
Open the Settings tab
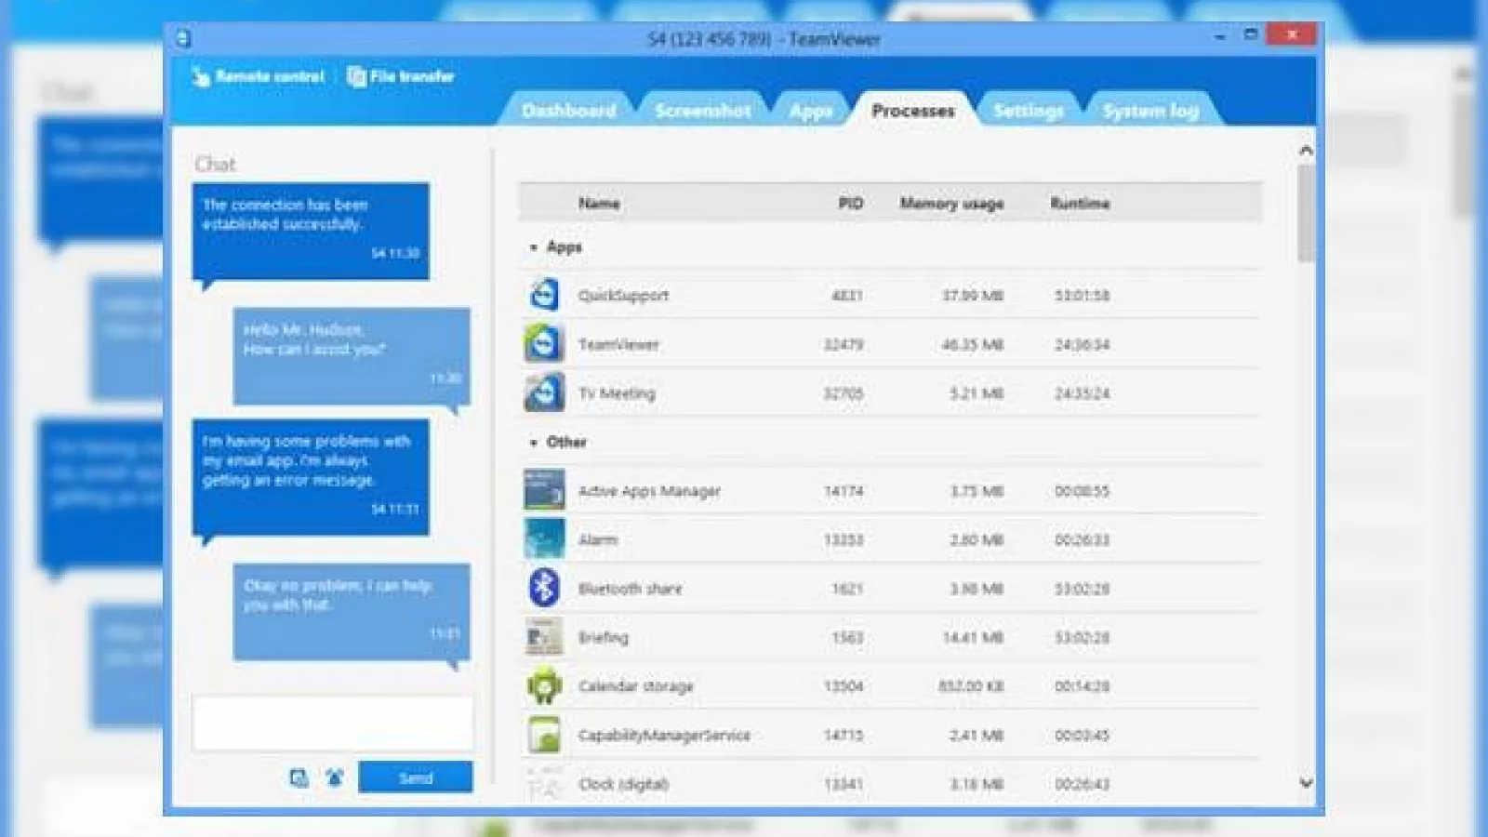(x=1028, y=111)
